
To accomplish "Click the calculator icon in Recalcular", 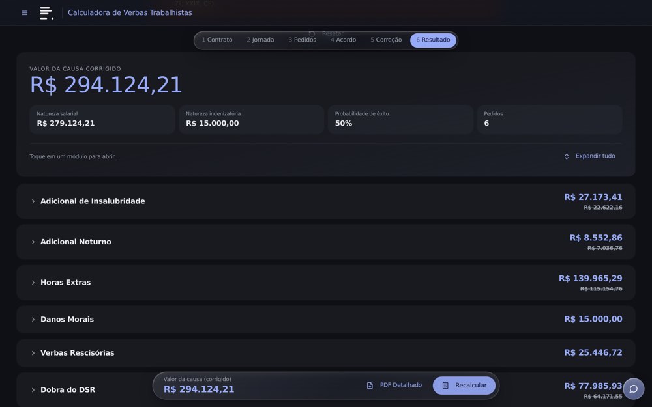I will (x=445, y=386).
